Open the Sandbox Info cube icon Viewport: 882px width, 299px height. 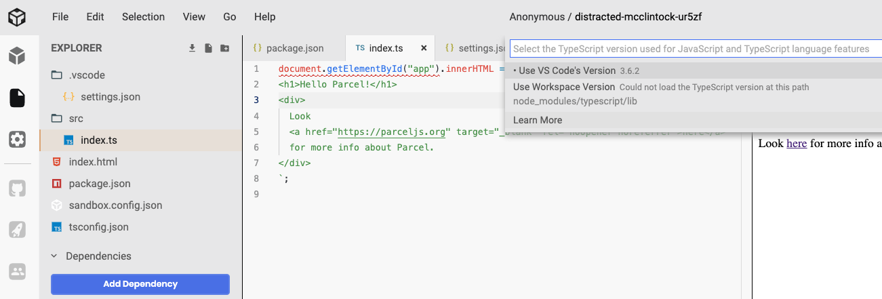point(17,56)
